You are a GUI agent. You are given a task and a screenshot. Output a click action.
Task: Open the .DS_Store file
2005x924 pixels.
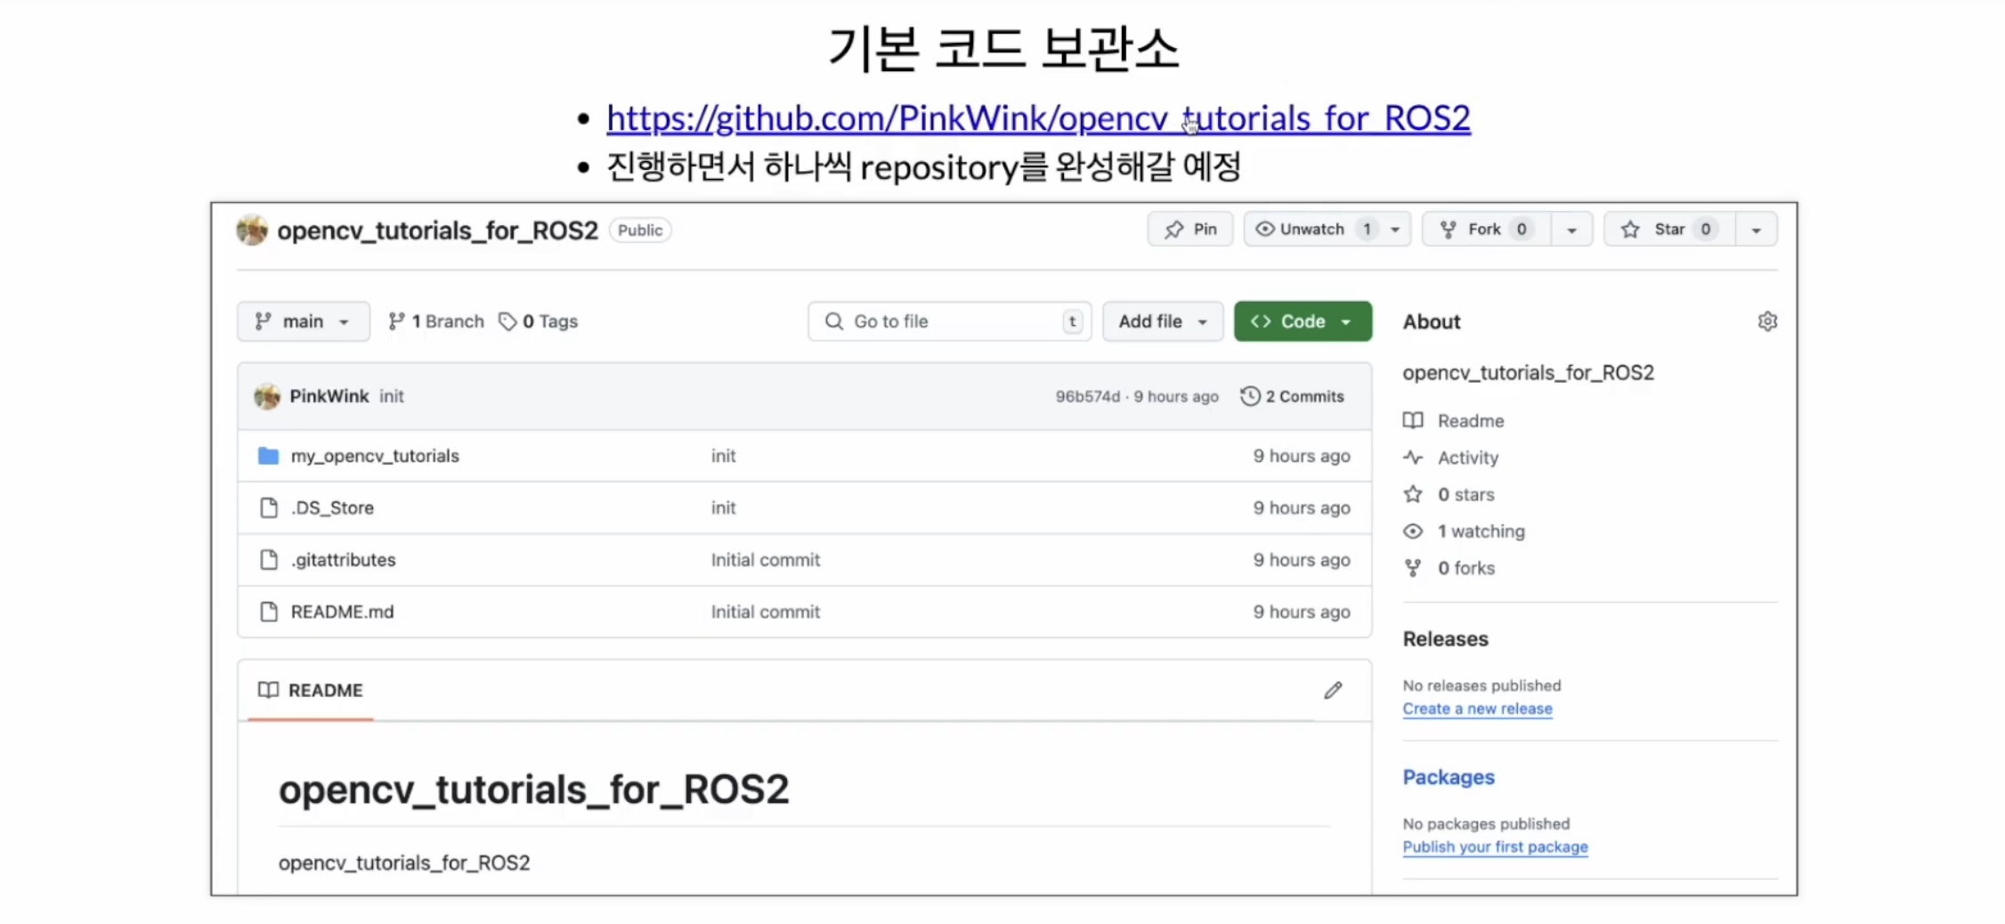tap(332, 507)
